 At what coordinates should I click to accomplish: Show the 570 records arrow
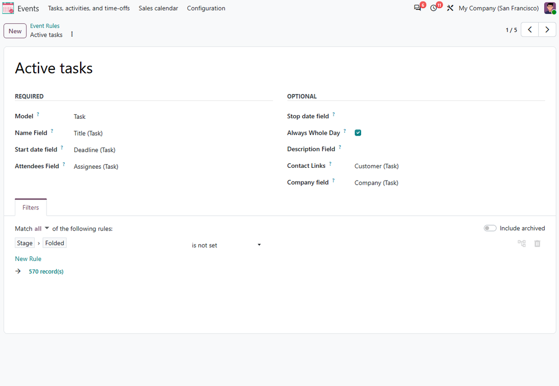click(x=18, y=272)
